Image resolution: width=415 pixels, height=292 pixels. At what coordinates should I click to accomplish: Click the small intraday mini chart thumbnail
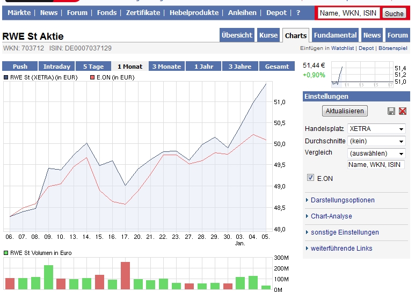[362, 74]
